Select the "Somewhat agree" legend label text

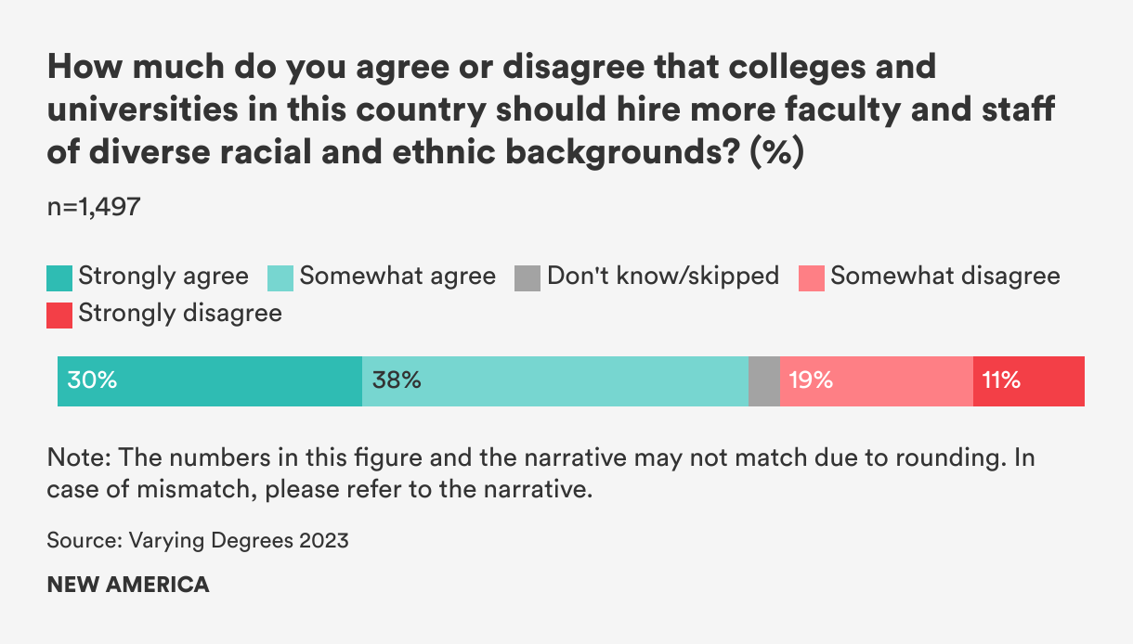tap(397, 277)
